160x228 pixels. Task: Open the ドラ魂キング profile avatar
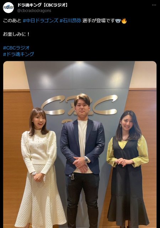point(9,7)
